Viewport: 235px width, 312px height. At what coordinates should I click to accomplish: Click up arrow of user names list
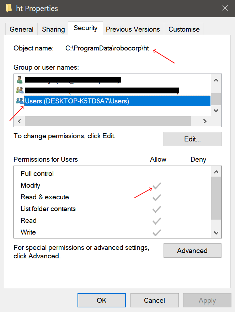[216, 80]
